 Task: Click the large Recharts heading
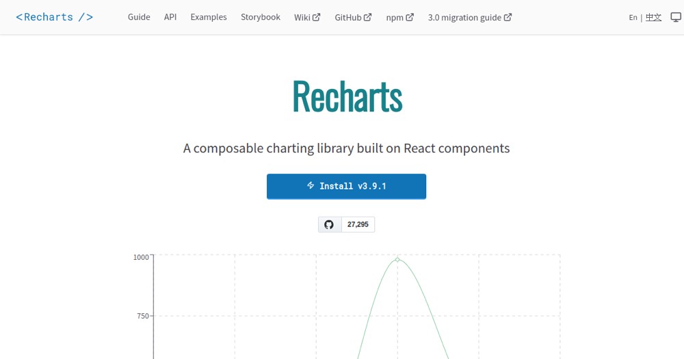(347, 96)
